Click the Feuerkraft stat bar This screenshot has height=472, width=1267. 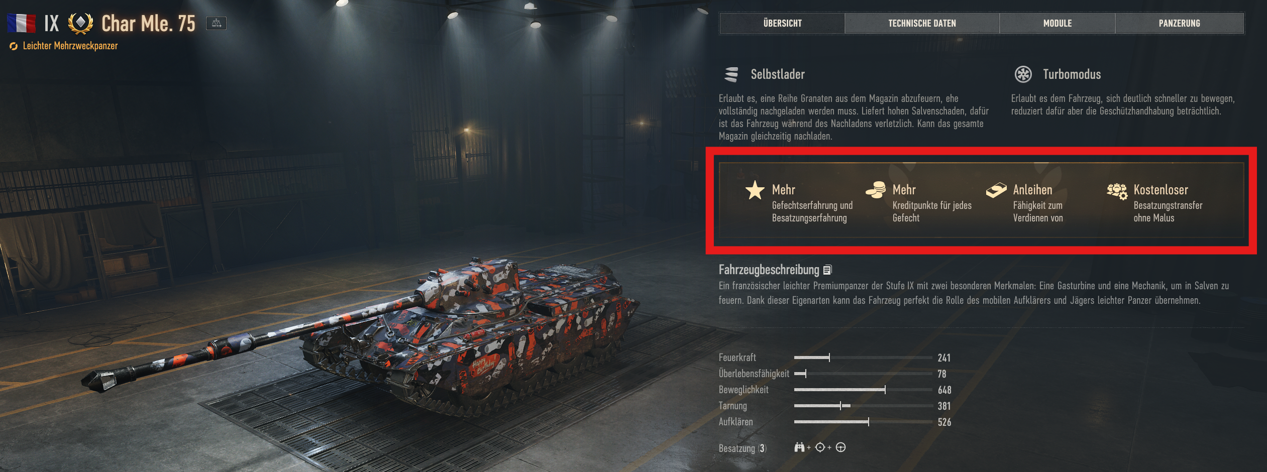[x=863, y=358]
